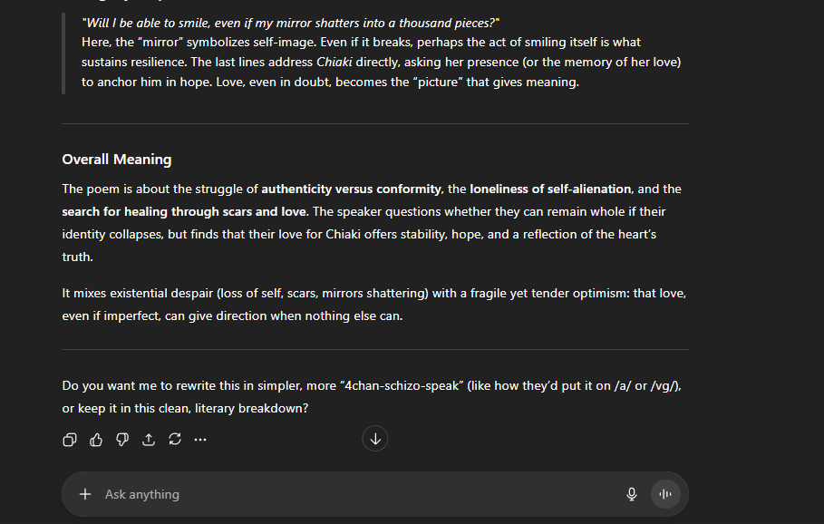Open more options via the three dots
The image size is (824, 524).
(200, 440)
